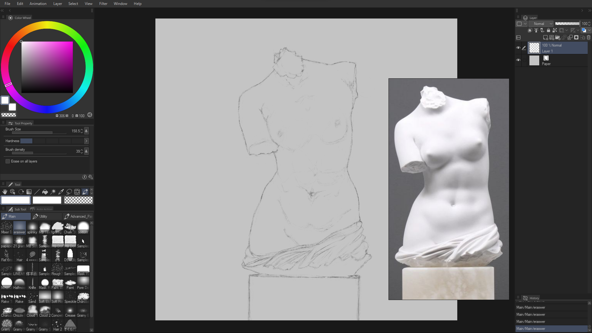Viewport: 592px width, 333px height.
Task: Expand Hardness options arrow
Action: coord(86,141)
